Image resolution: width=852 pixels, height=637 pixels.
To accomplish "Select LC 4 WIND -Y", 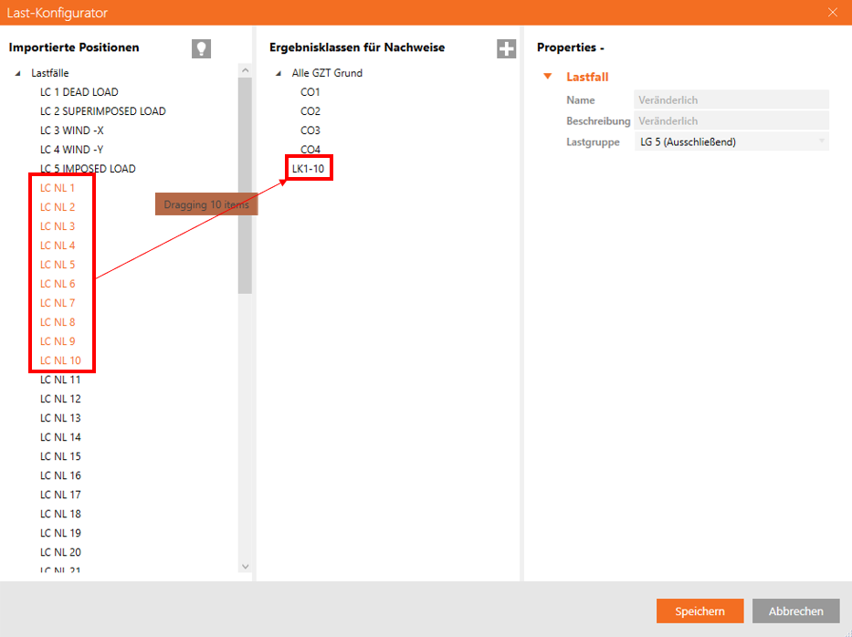I will [x=72, y=150].
